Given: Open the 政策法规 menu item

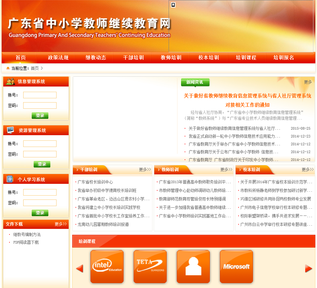Looking at the screenshot, I should click(x=58, y=57).
